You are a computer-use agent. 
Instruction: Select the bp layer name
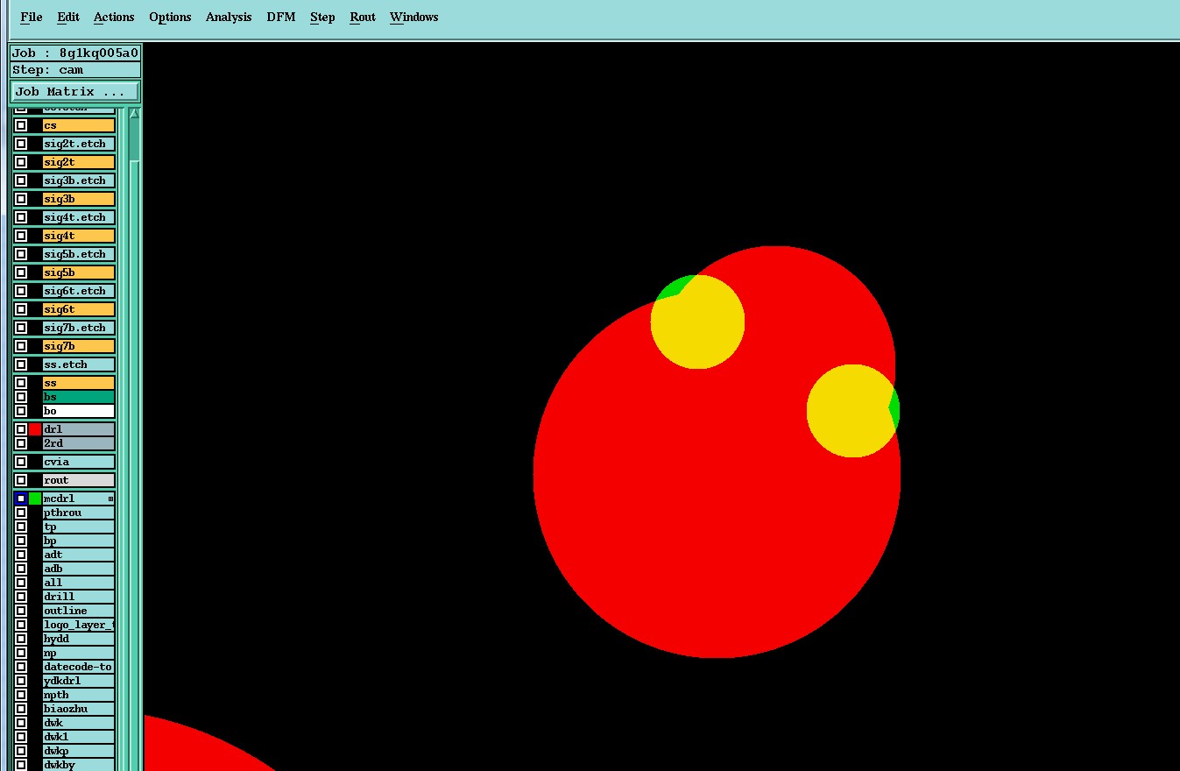click(79, 541)
